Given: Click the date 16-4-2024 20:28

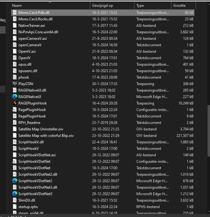Looking at the screenshot, I should pyautogui.click(x=105, y=103).
